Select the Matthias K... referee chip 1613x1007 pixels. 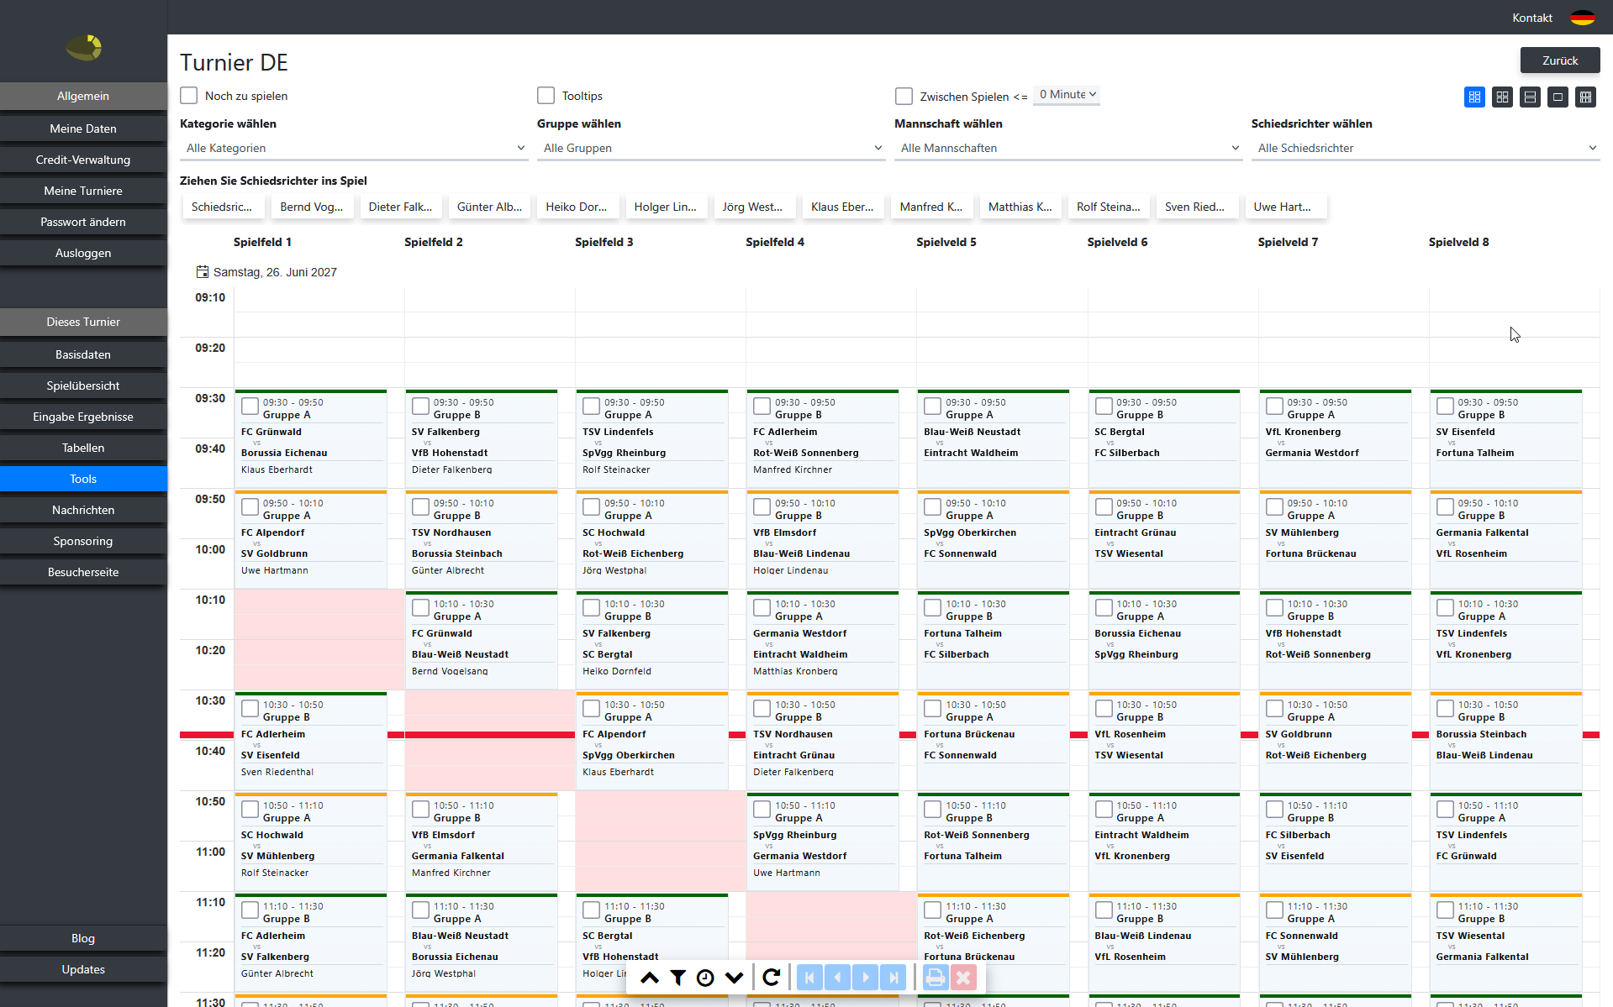[x=1020, y=207]
